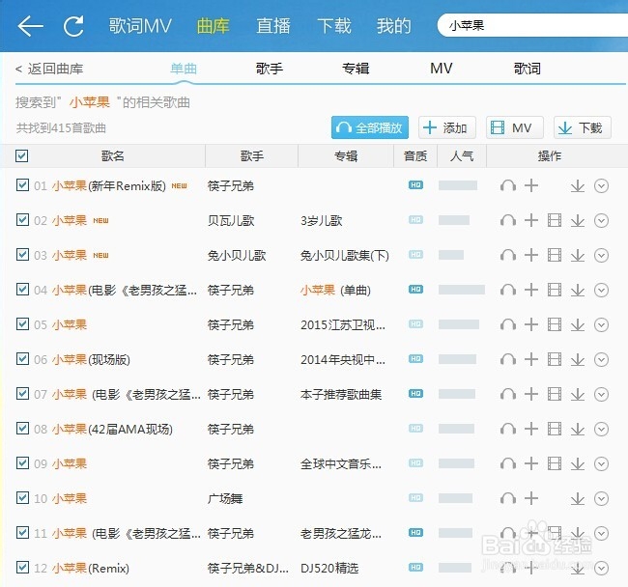This screenshot has width=628, height=587.
Task: Expand more options for song 03
Action: pyautogui.click(x=601, y=255)
